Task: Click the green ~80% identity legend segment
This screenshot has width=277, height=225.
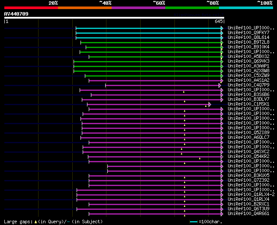Action: [192, 8]
